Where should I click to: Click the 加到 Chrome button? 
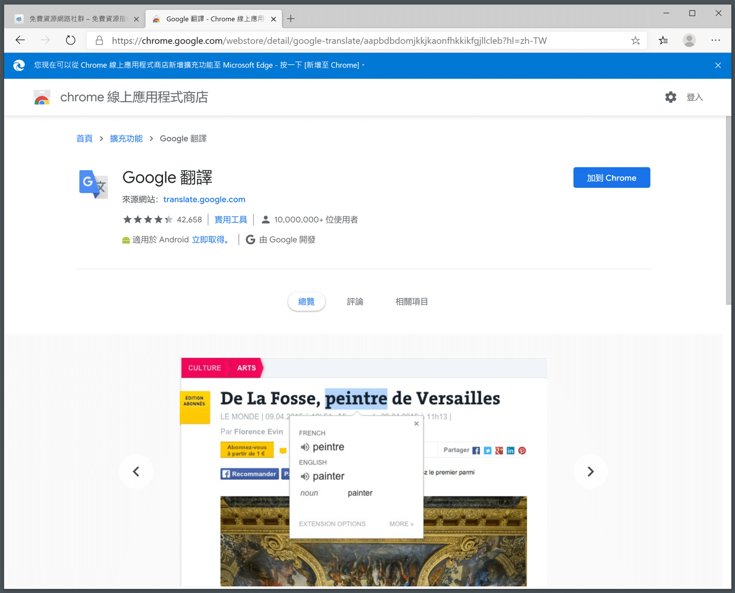pyautogui.click(x=612, y=178)
